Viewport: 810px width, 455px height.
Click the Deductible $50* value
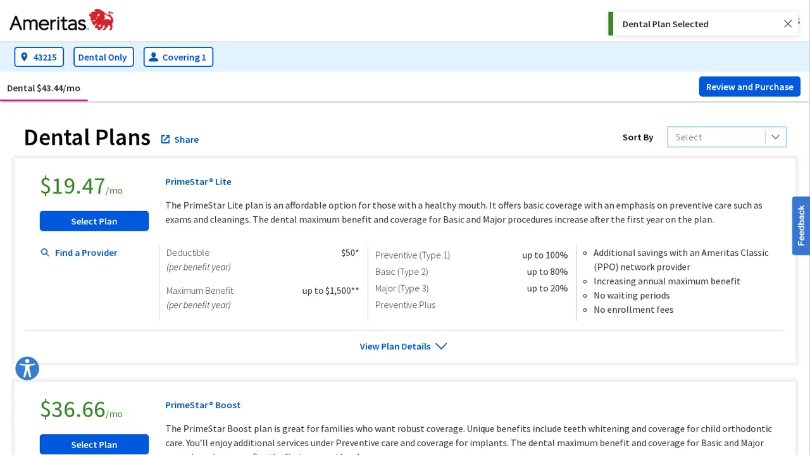pos(350,253)
